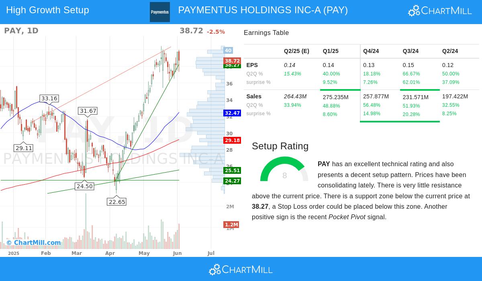Click the red 29.18 moving average tag
The width and height of the screenshot is (482, 281).
(x=232, y=140)
